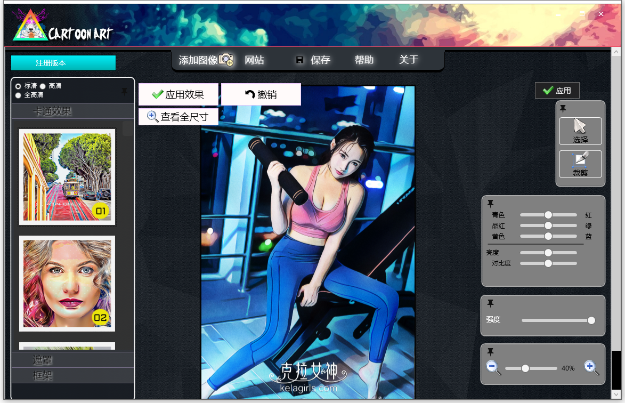This screenshot has height=403, width=625.
Task: Adjust the 品红 to 绿 slider
Action: 548,225
